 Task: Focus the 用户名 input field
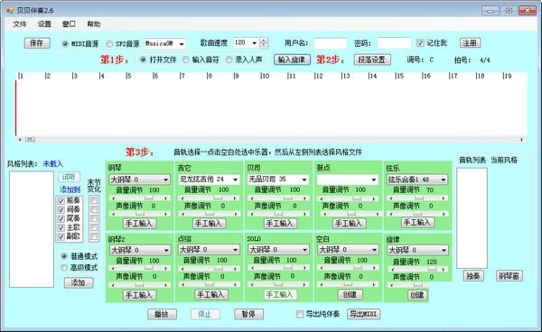pos(330,43)
